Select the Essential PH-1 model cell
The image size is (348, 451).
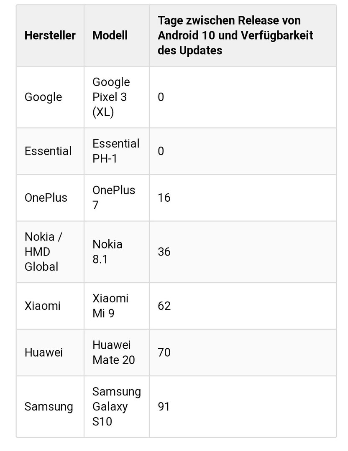[x=117, y=151]
